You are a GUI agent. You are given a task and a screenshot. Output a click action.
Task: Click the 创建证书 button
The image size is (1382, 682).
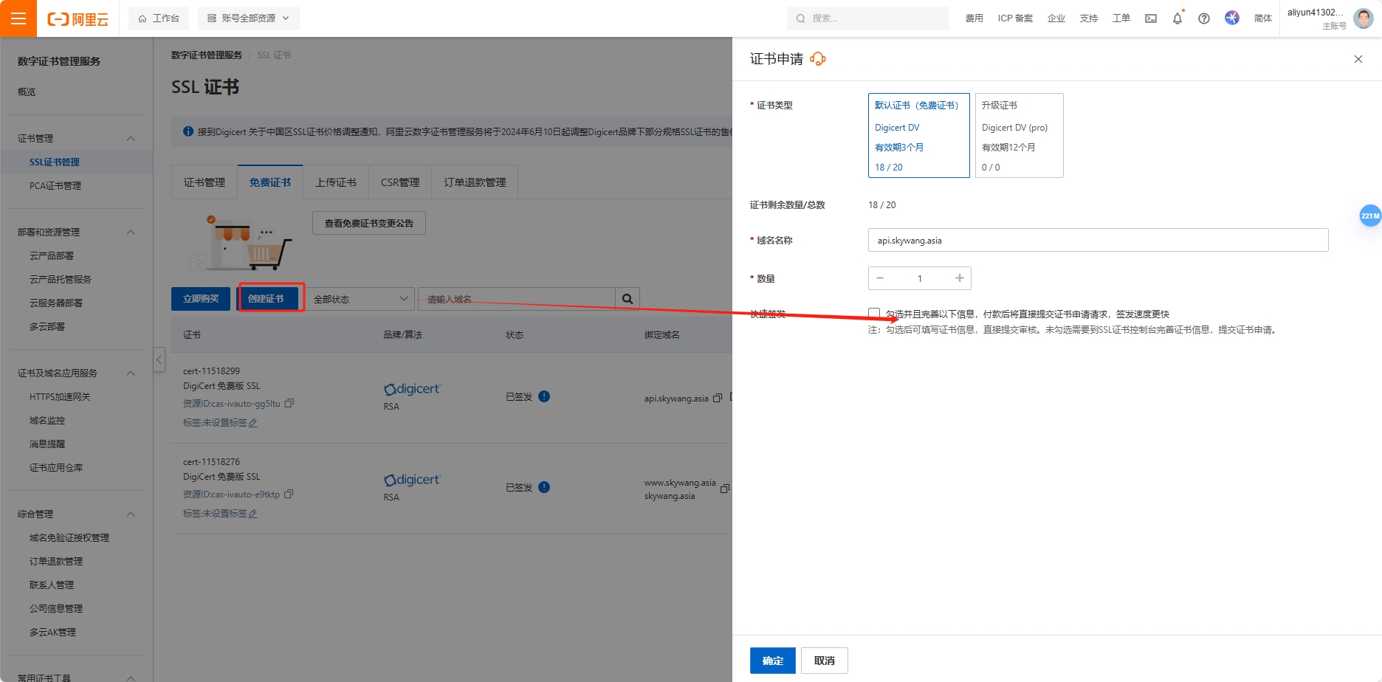[x=266, y=299]
